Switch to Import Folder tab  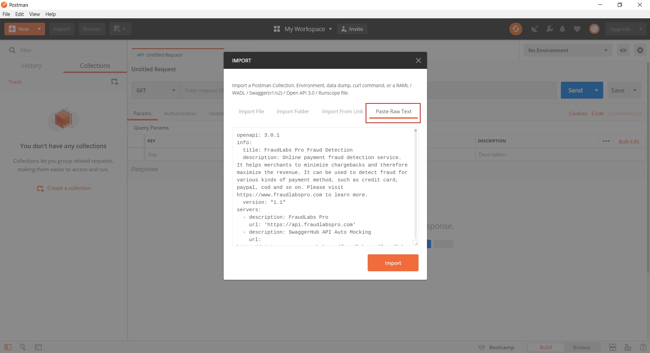click(x=293, y=112)
